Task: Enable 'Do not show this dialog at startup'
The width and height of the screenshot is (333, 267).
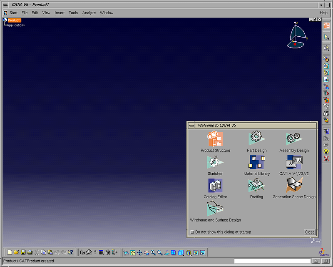Action: tap(192, 232)
